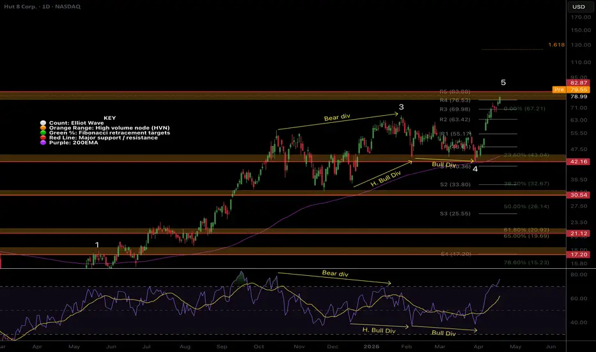Select the 21.12 red price label
The height and width of the screenshot is (352, 596).
tap(579, 233)
